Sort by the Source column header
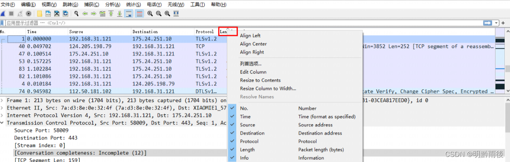 pos(99,32)
